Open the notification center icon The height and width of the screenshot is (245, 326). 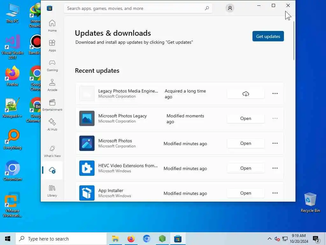point(316,239)
